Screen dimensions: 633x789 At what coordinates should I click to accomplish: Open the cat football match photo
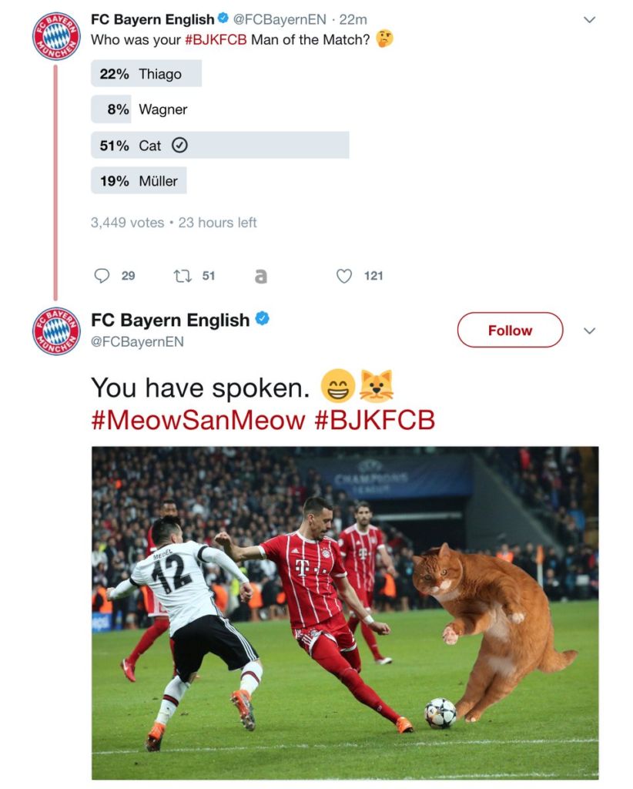coord(344,613)
